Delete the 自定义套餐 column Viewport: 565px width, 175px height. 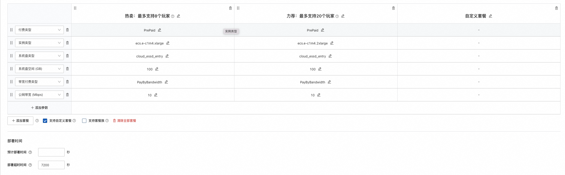point(556,8)
